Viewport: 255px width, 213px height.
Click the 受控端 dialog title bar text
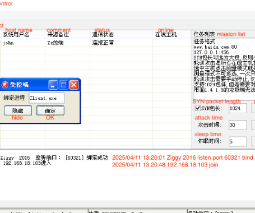20,85
